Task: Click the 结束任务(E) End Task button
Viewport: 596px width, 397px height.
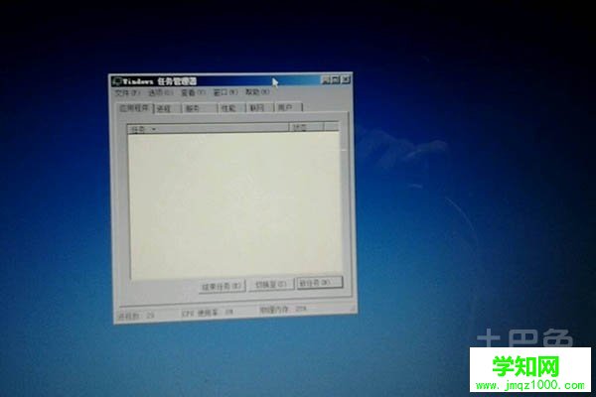Action: click(x=222, y=286)
